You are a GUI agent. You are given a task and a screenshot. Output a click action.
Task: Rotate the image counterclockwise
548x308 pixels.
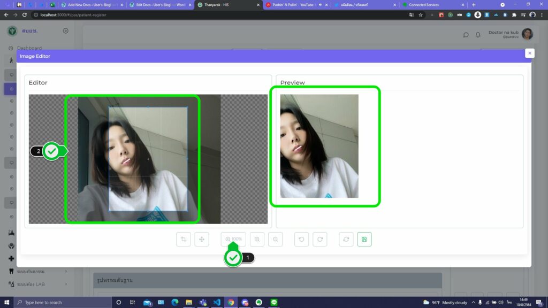301,240
